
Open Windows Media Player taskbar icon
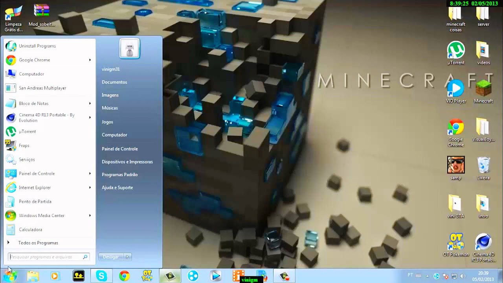(55, 276)
